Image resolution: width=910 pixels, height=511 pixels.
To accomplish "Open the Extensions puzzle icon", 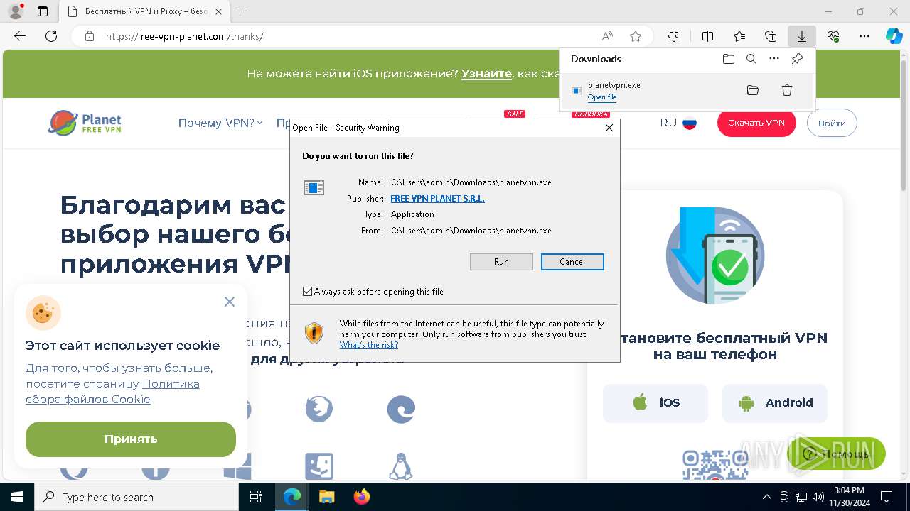I will (x=673, y=36).
